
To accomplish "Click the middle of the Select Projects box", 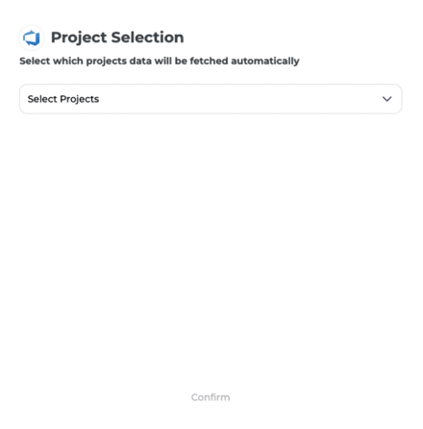I will [x=211, y=99].
